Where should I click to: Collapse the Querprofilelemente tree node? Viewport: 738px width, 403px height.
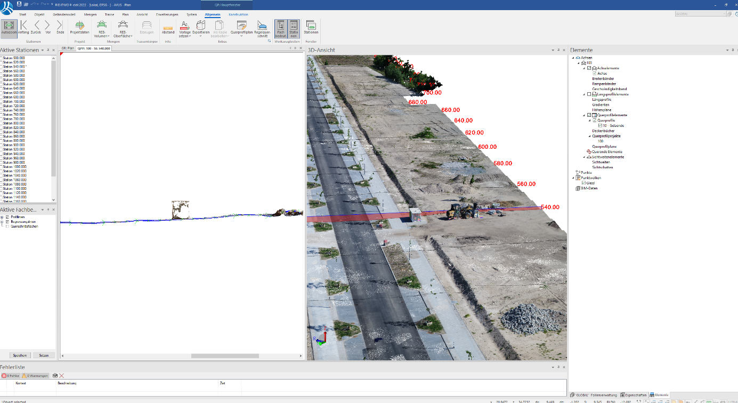click(x=585, y=115)
